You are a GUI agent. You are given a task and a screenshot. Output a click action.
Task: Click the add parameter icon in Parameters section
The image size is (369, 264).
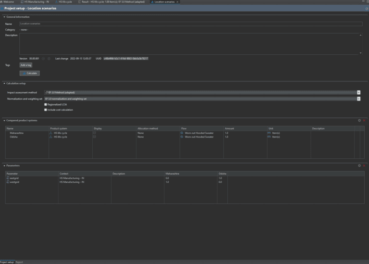click(x=359, y=165)
